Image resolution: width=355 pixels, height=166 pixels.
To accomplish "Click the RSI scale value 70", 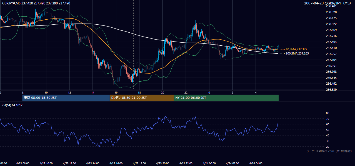I will [x=327, y=119].
